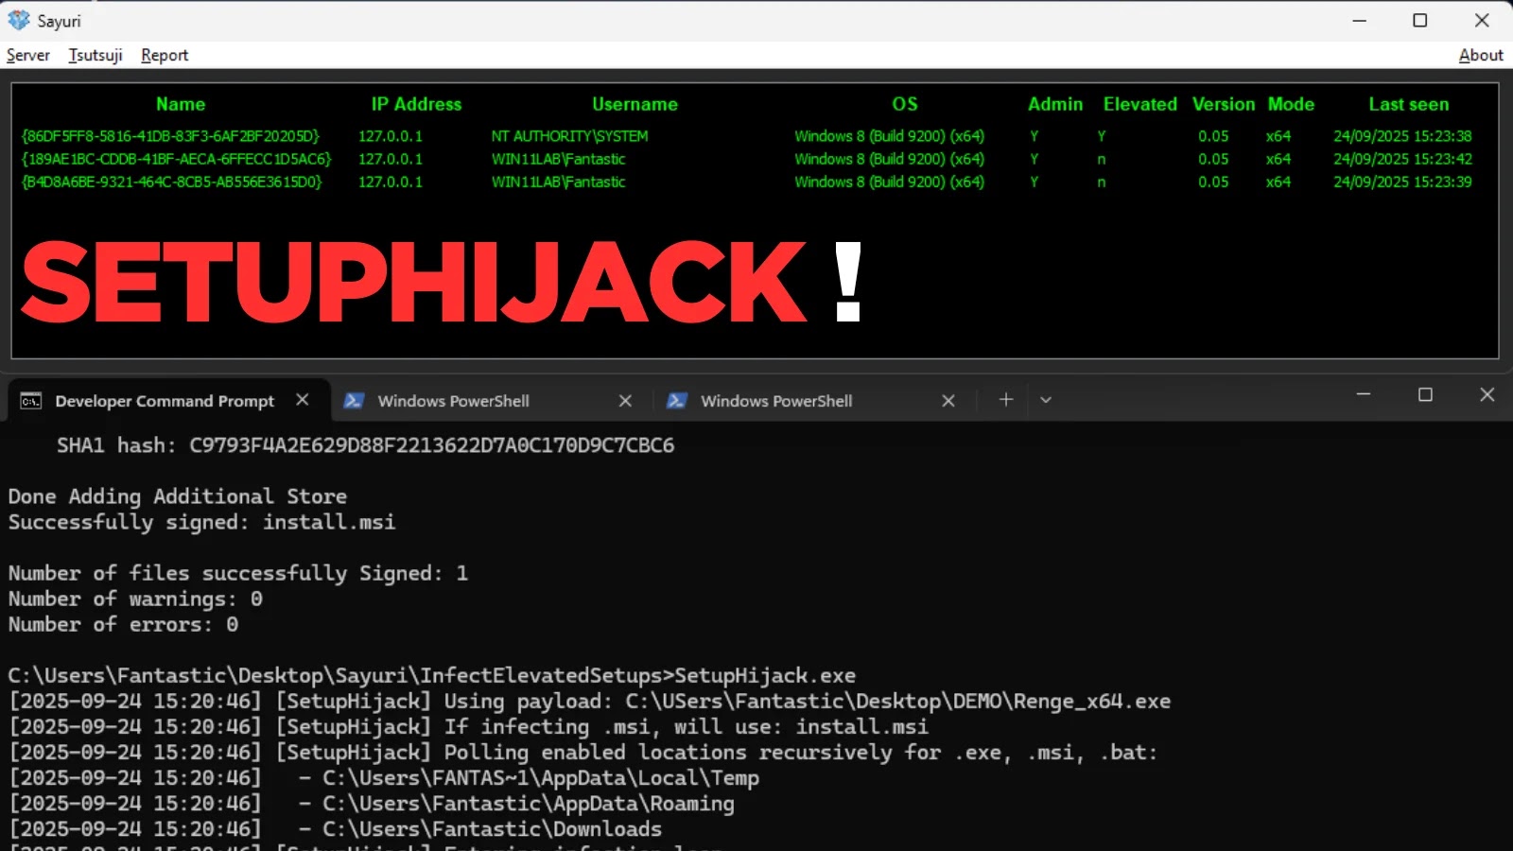Open the Tsutsuji menu

95,55
